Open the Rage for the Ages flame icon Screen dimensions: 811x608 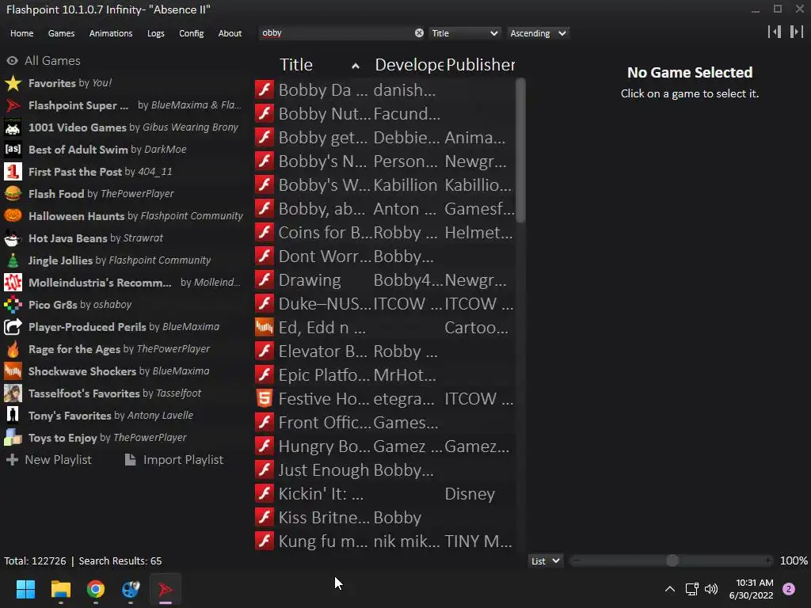pyautogui.click(x=13, y=349)
